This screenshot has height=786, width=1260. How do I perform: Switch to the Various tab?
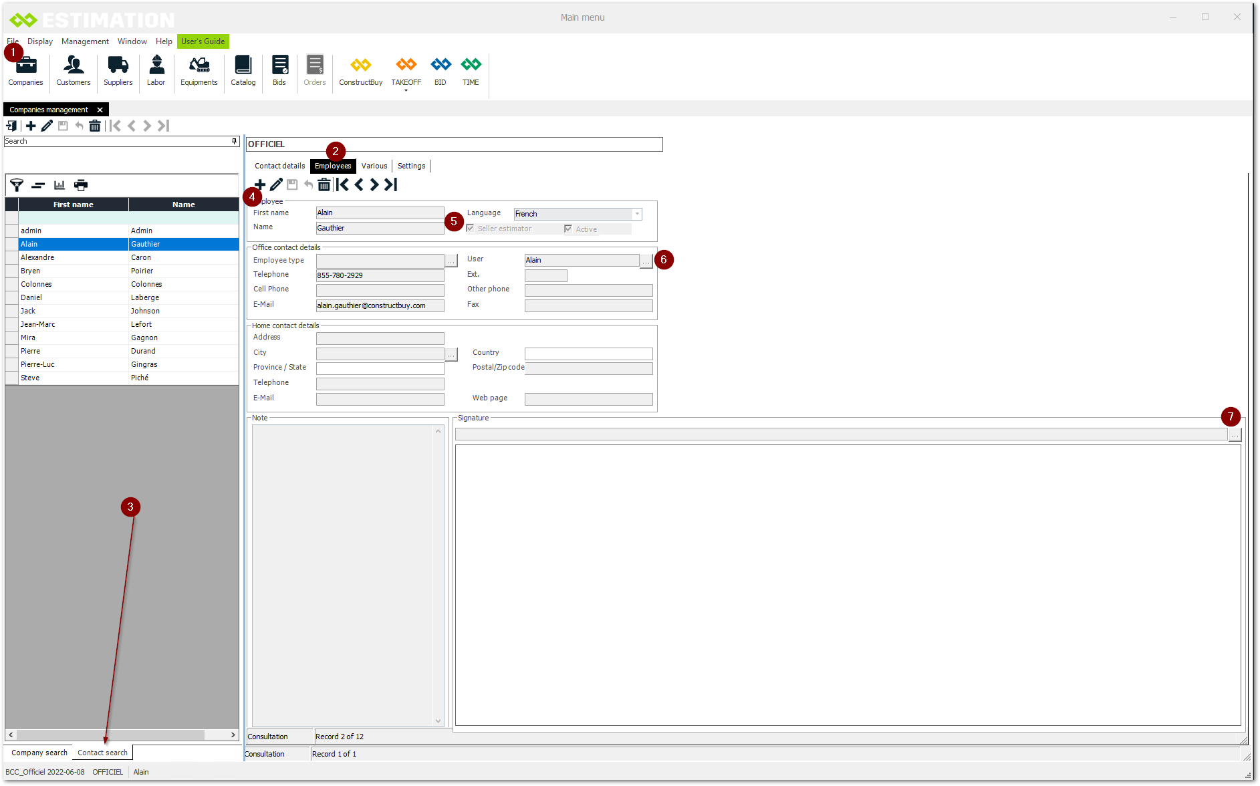374,166
